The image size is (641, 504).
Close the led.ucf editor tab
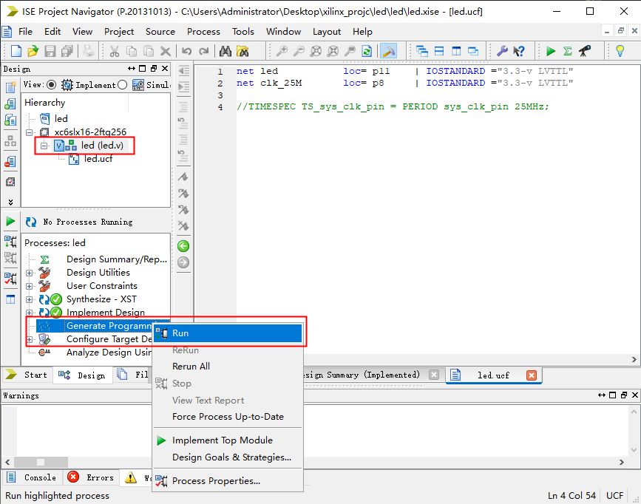click(x=531, y=375)
